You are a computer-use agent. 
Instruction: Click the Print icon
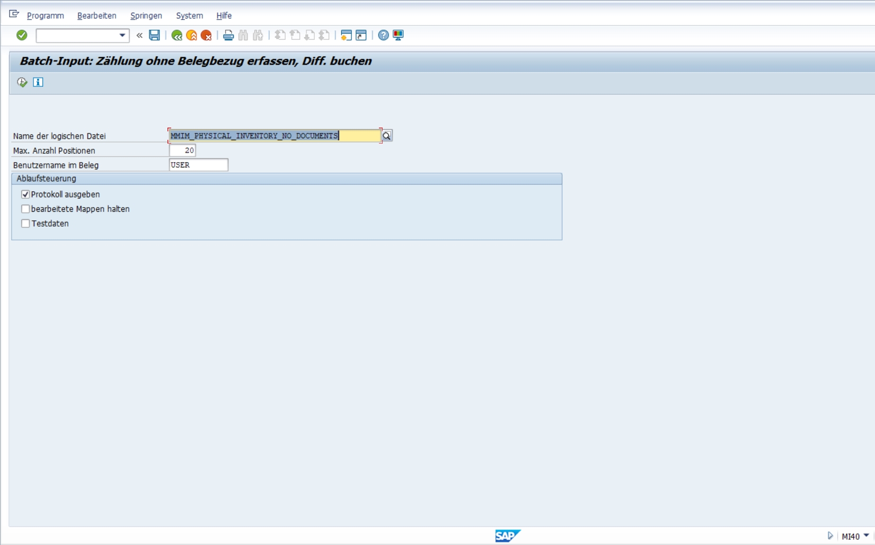tap(228, 35)
